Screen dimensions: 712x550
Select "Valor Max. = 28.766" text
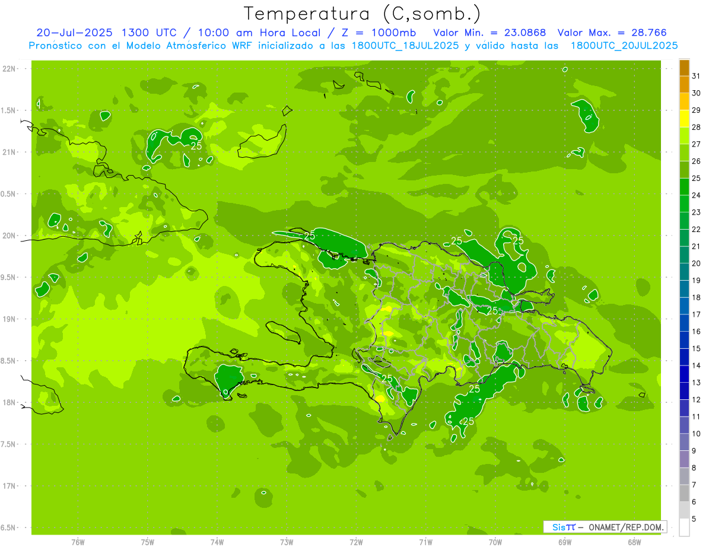click(612, 33)
